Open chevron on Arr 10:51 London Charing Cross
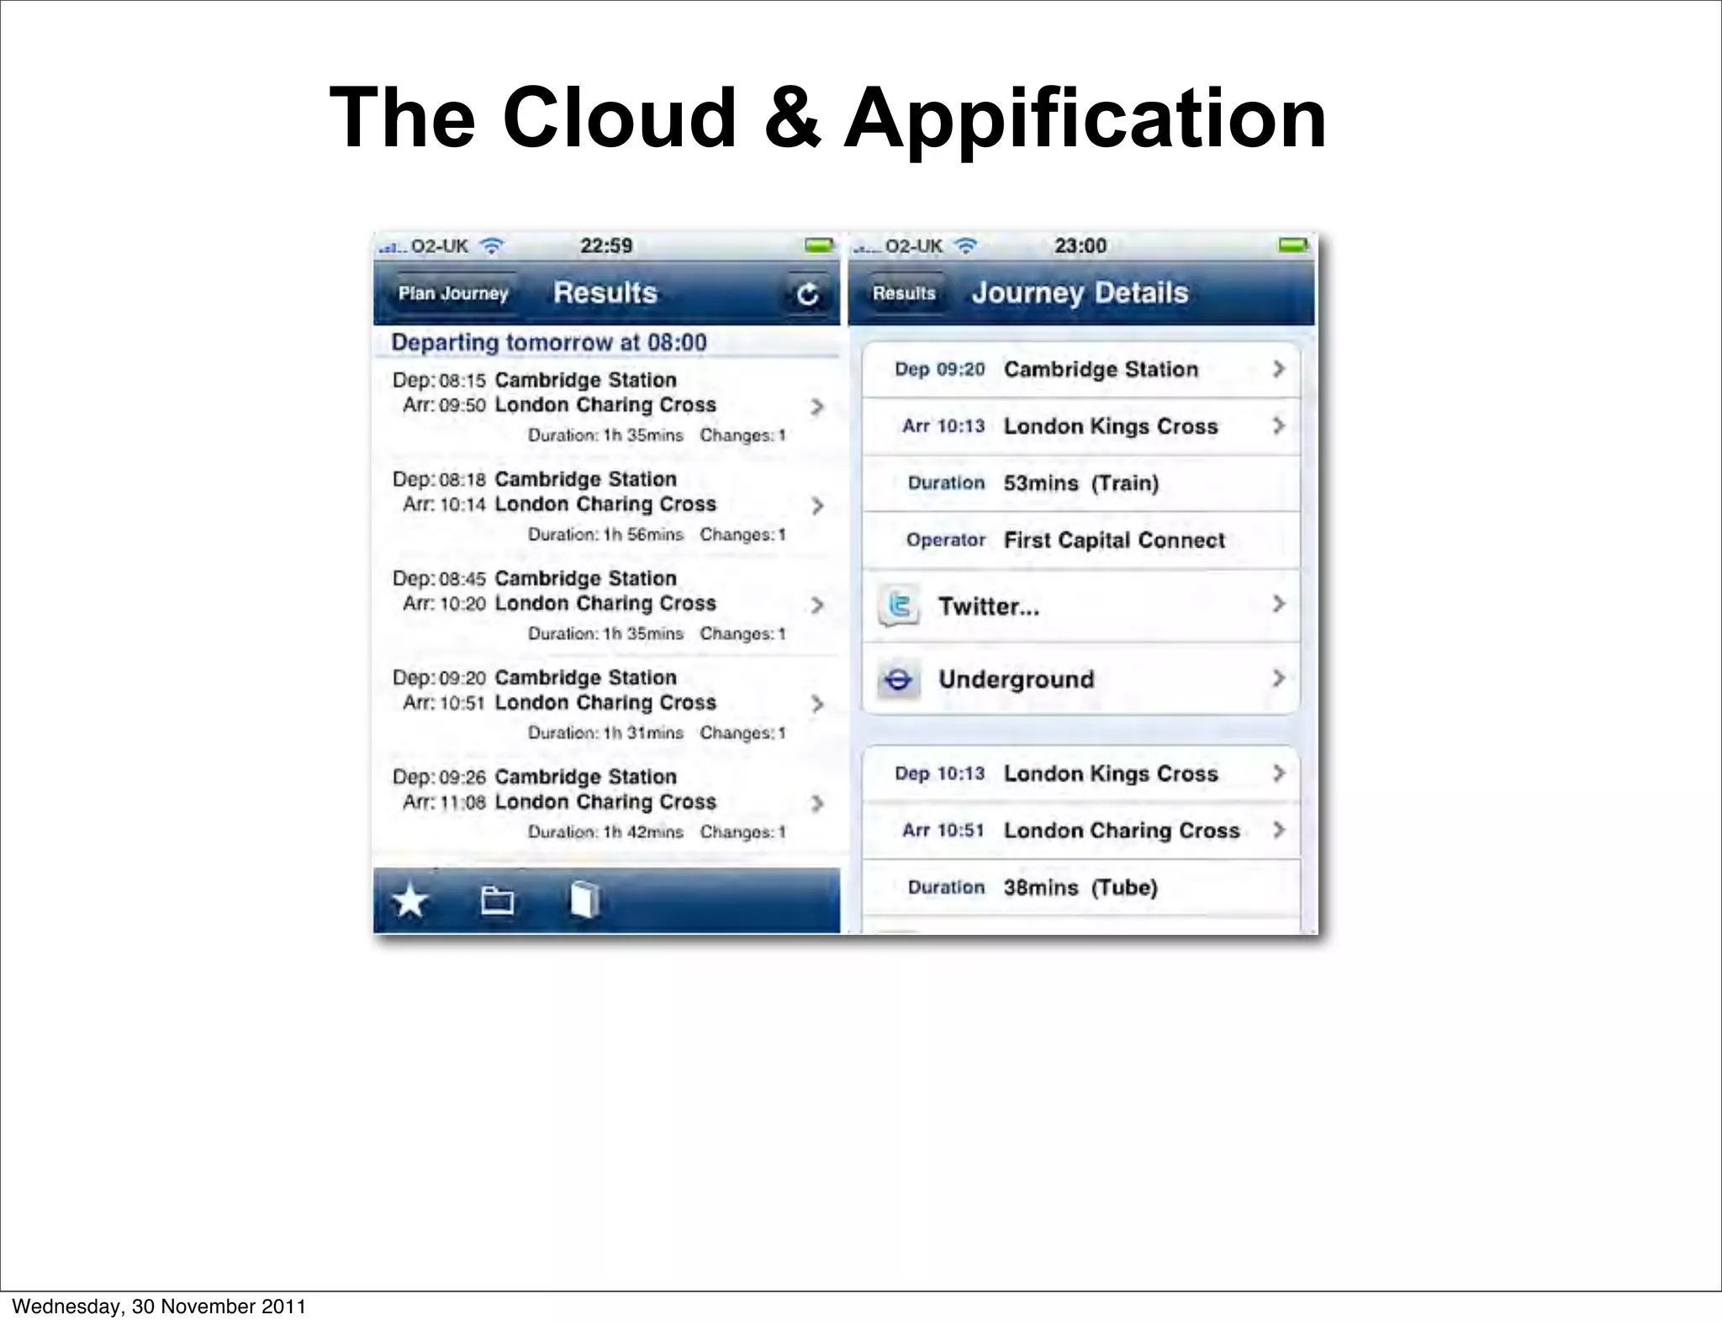The width and height of the screenshot is (1722, 1325). (x=1279, y=830)
